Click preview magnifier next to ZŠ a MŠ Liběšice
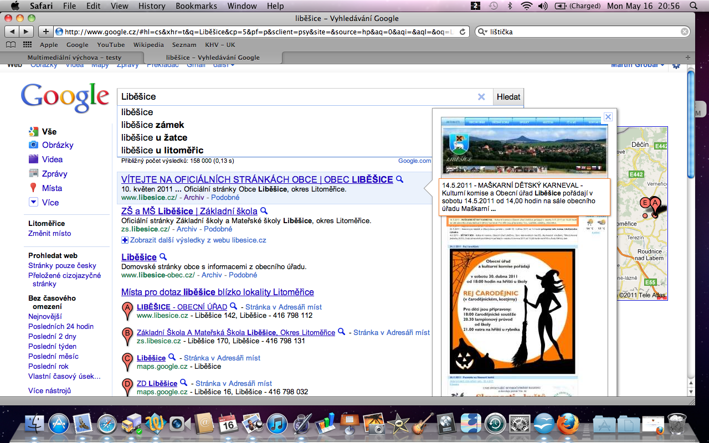The image size is (709, 443). pos(264,211)
